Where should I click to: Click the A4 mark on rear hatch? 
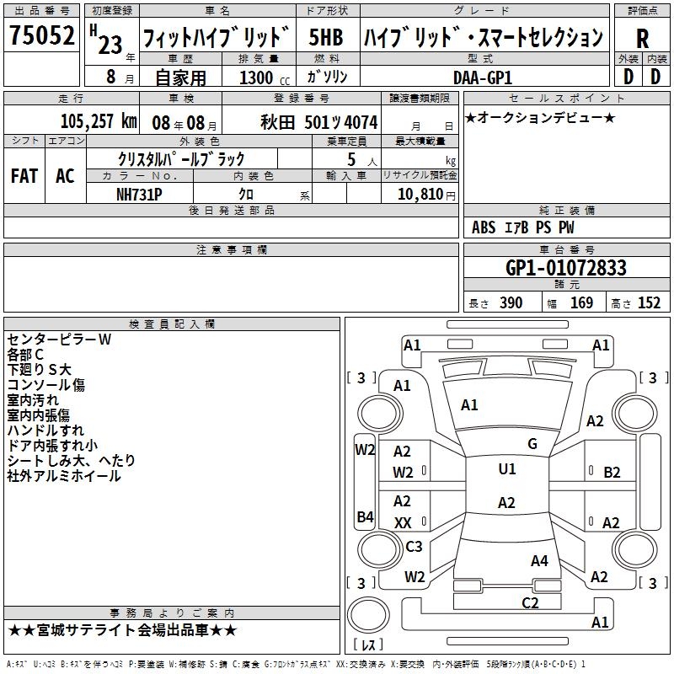pyautogui.click(x=539, y=560)
